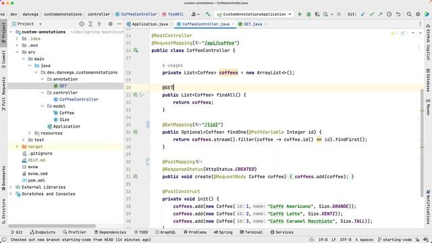Expand the resources folder
Image resolution: width=432 pixels, height=243 pixels.
(30, 133)
